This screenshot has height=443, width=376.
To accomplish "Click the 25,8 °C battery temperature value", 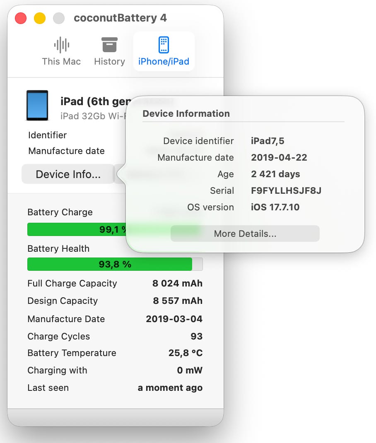I will pos(186,353).
